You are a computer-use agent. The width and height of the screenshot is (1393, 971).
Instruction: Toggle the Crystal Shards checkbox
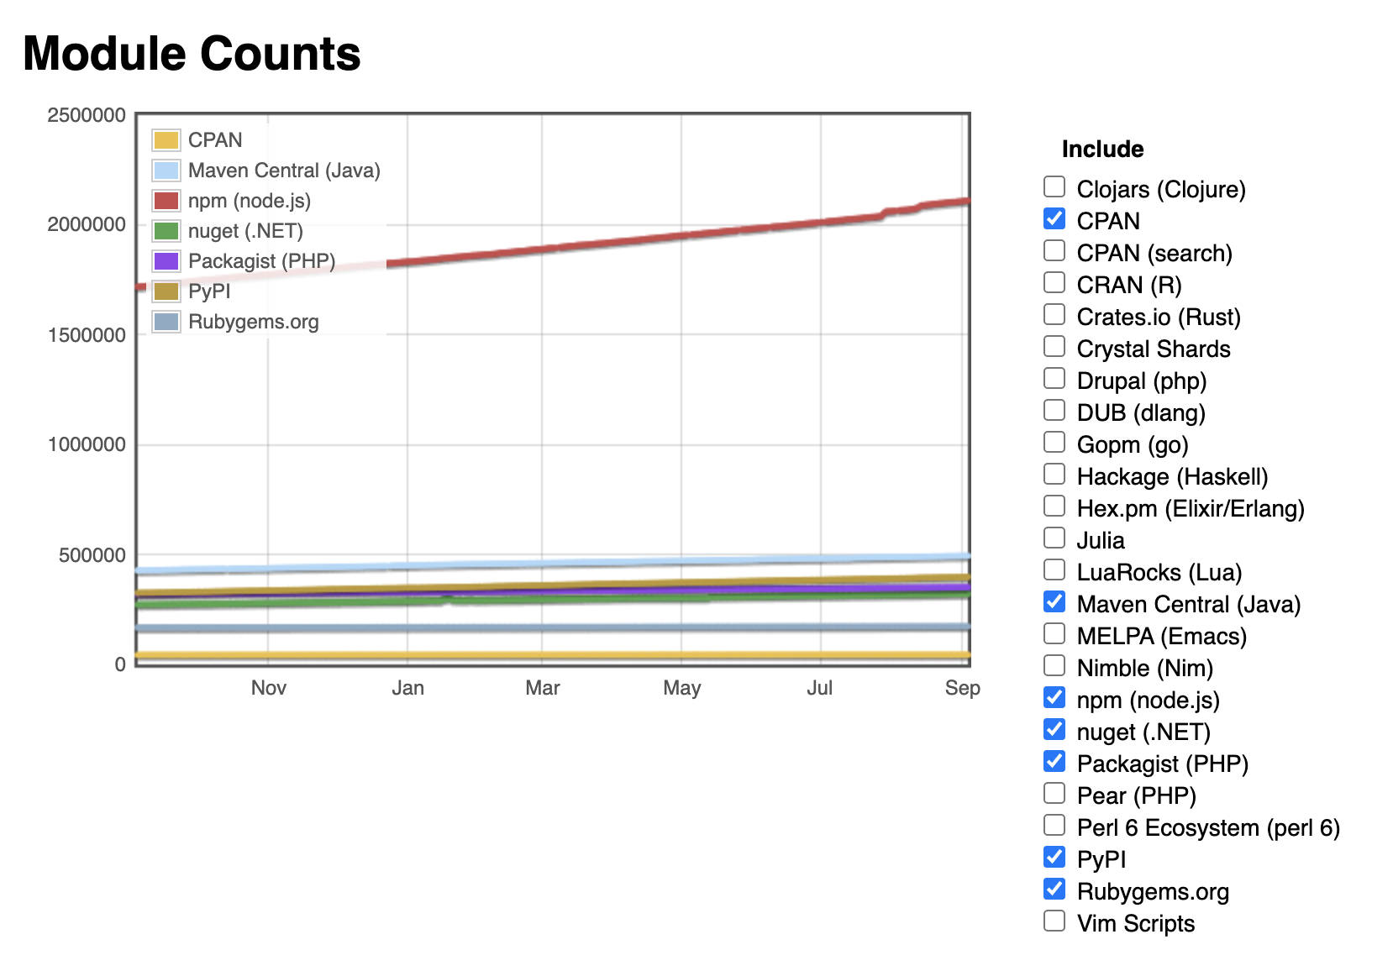[x=1054, y=346]
